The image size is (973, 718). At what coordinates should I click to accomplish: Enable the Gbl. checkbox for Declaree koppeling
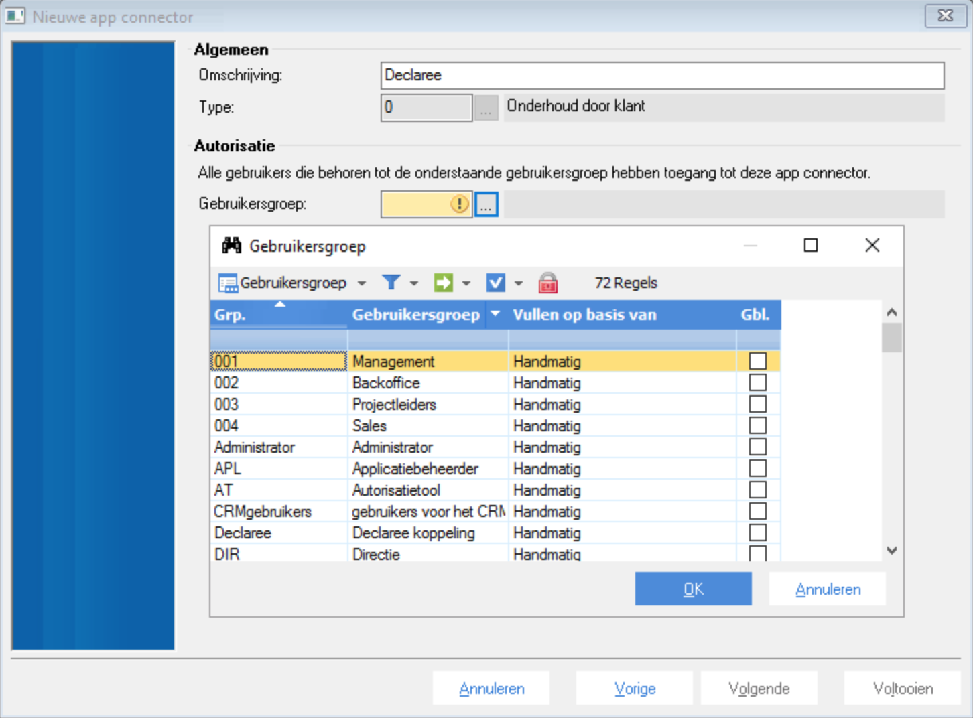(x=757, y=532)
